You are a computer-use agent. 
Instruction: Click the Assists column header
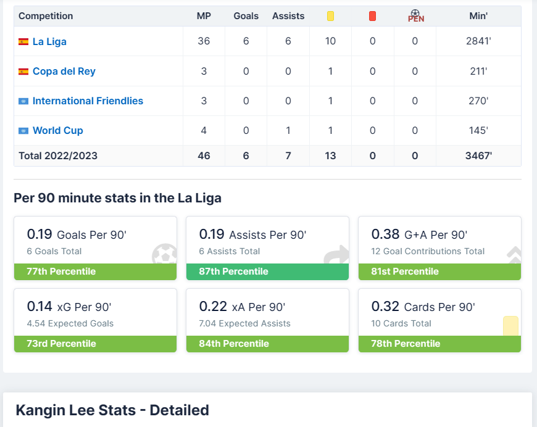pos(288,16)
